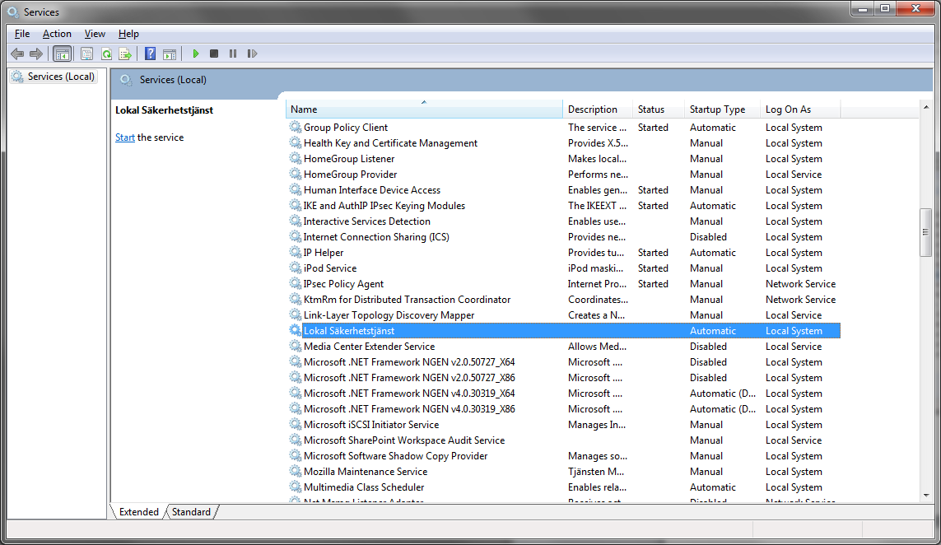The width and height of the screenshot is (941, 545).
Task: Toggle Show/Hide Console Tree button
Action: click(62, 54)
